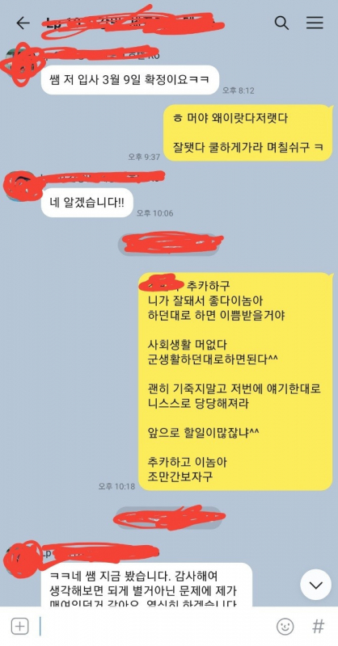This screenshot has width=338, height=646.
Task: Open the hamburger chat menu
Action: [x=315, y=23]
